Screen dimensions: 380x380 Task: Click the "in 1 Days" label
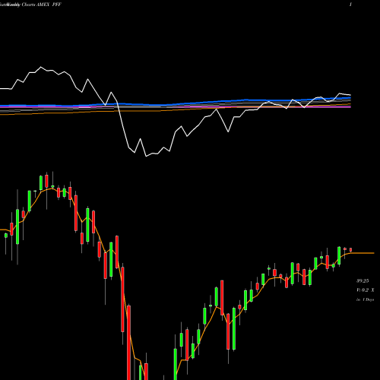click(x=365, y=299)
